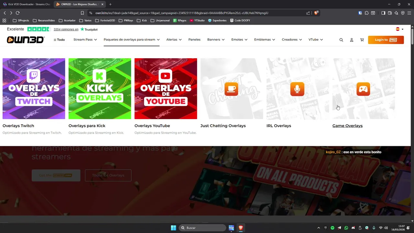414x233 pixels.
Task: Click the OWN3D logo
Action: (x=26, y=39)
